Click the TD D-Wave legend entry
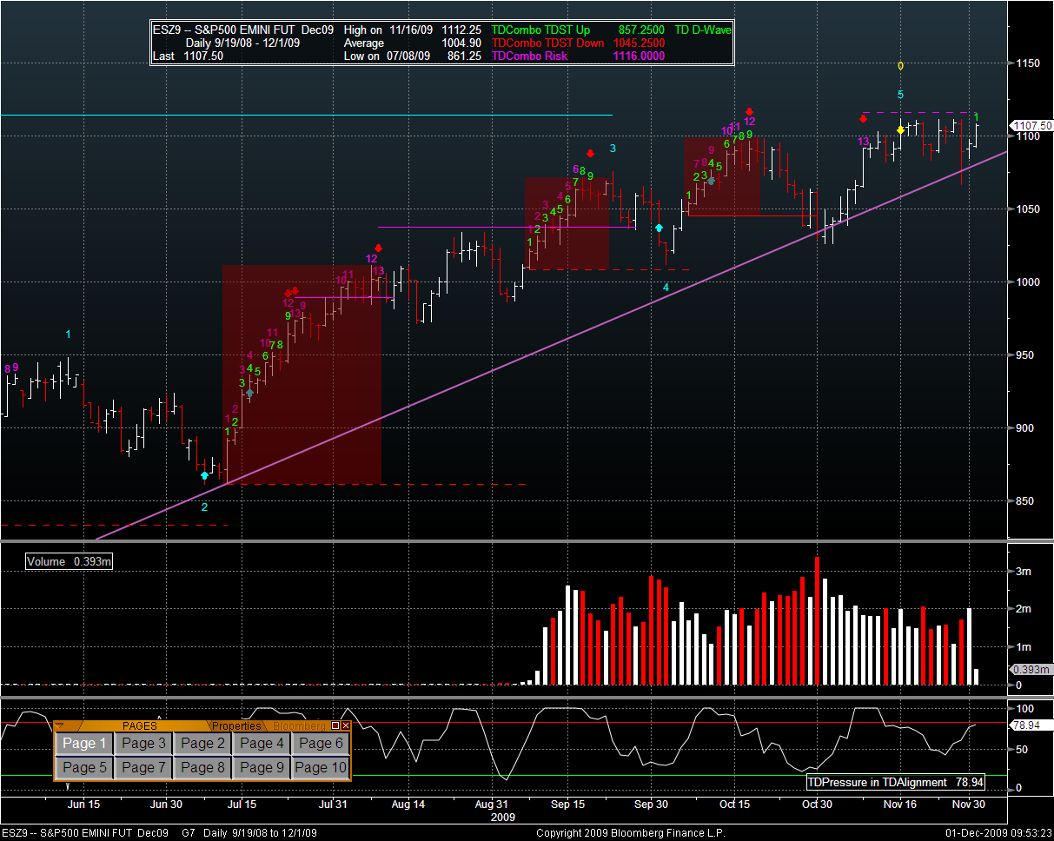The image size is (1054, 841). [703, 30]
